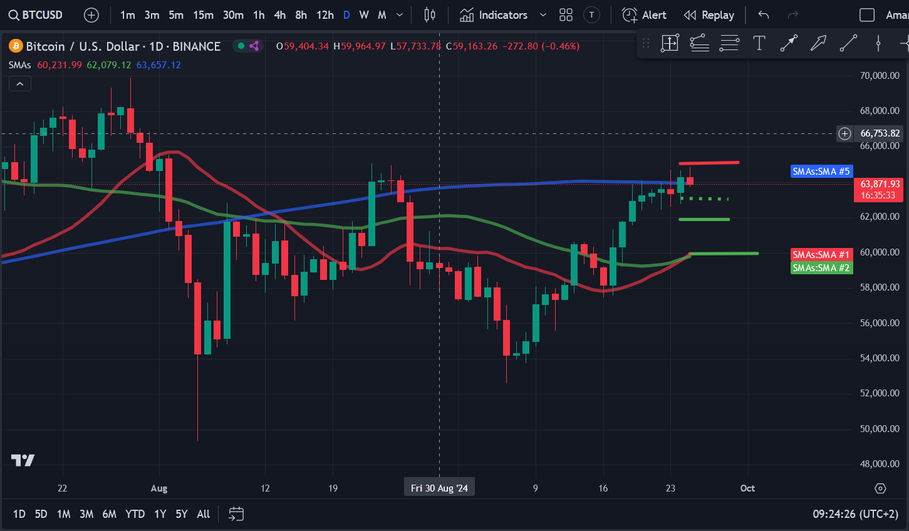The width and height of the screenshot is (909, 531).
Task: Select the green dotted line drawing on chart
Action: 705,198
